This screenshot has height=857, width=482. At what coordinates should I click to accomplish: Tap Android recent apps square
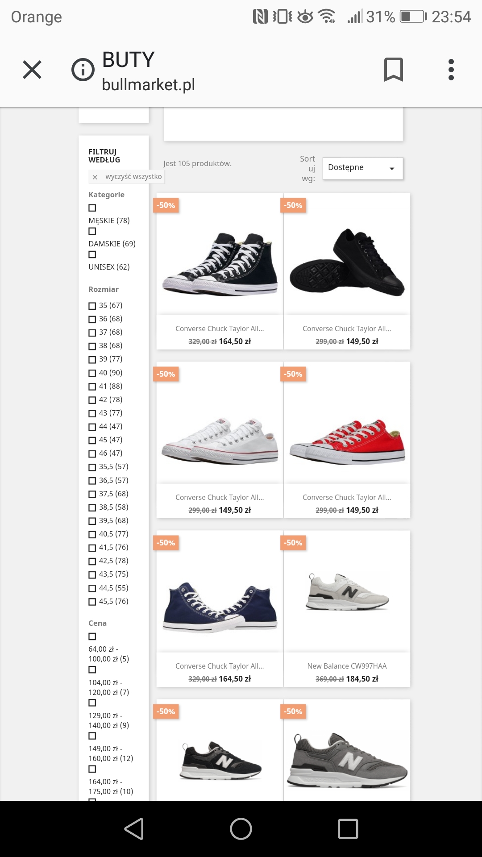tap(348, 829)
